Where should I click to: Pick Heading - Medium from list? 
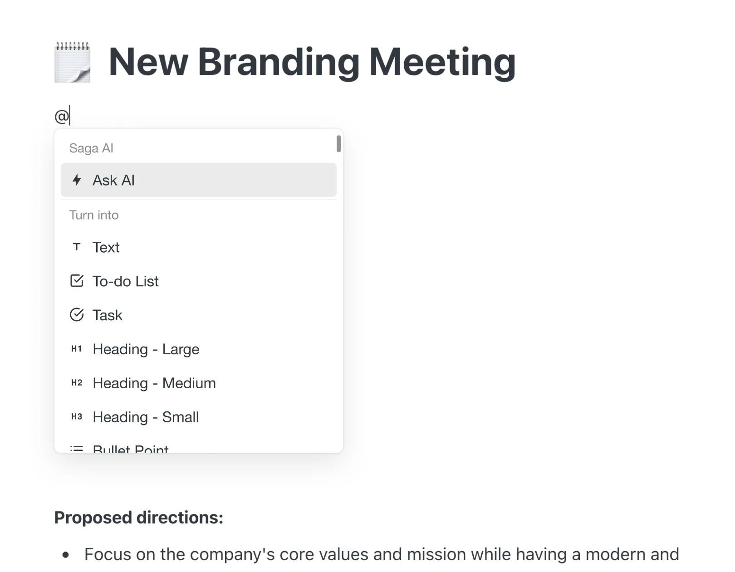154,383
